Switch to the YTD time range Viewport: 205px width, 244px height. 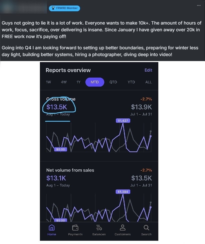click(131, 82)
